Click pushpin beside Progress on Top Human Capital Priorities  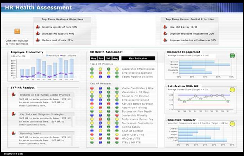tap(13, 95)
